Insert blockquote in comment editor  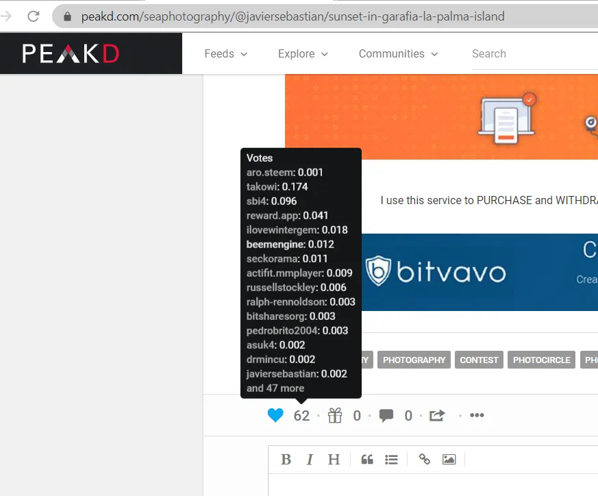pyautogui.click(x=367, y=460)
